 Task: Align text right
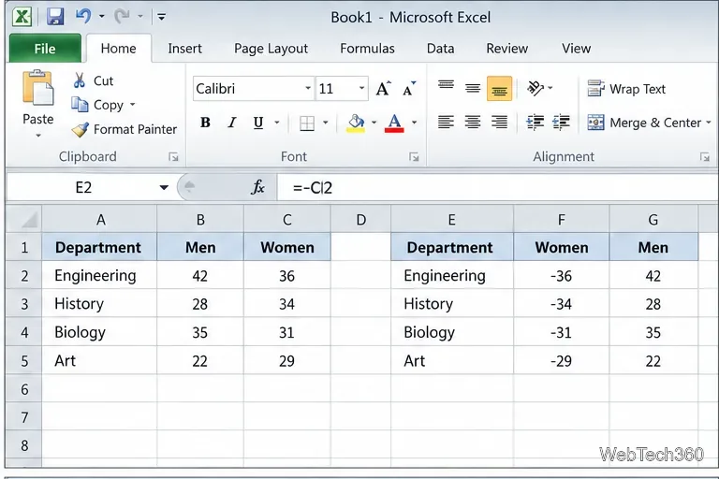point(499,122)
